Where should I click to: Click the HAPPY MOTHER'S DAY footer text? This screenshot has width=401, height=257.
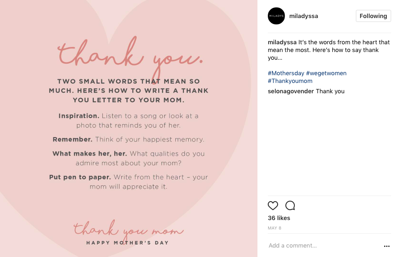(x=128, y=243)
